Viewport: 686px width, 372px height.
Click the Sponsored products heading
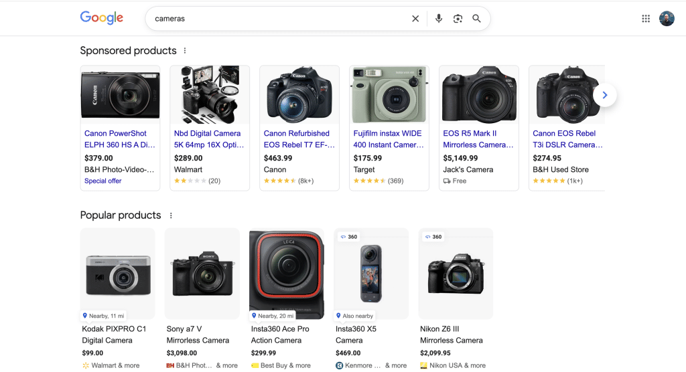[x=128, y=51]
